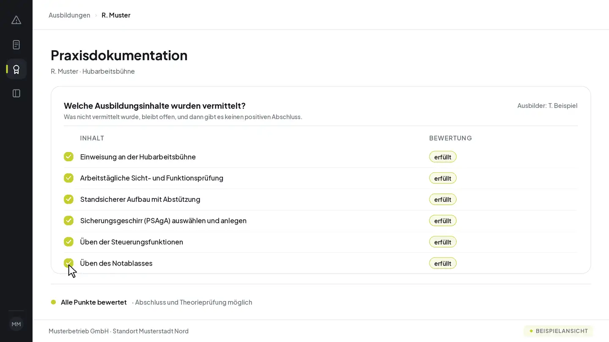
Task: Click the BEISPIELANSICHT badge
Action: tap(558, 331)
